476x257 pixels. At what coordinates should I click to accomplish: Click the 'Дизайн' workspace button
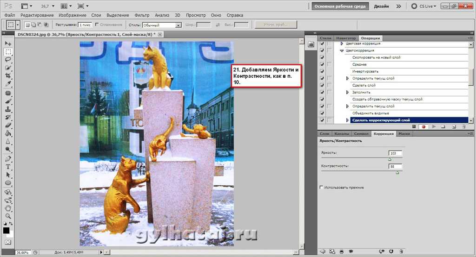tap(381, 6)
